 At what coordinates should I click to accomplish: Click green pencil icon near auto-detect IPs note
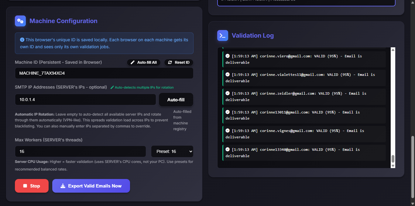tap(112, 87)
